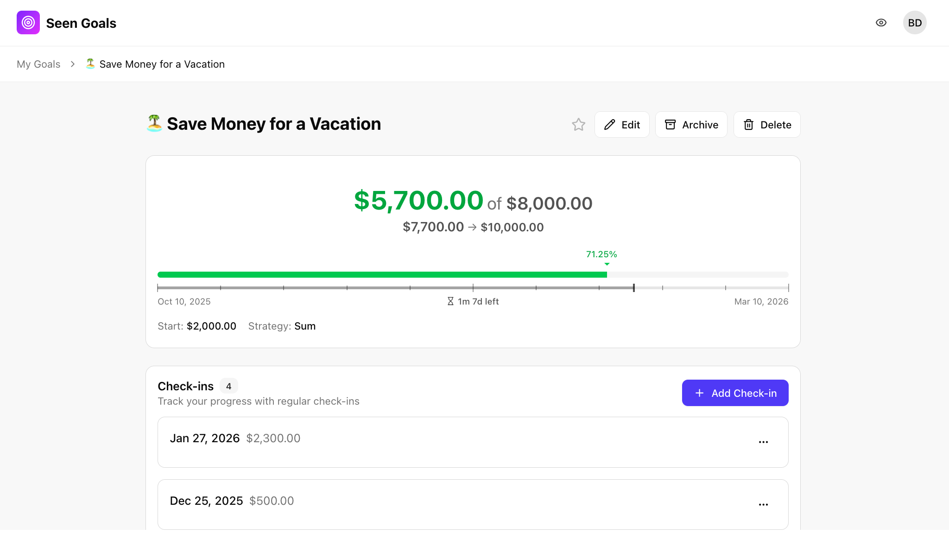Add a new check-in
This screenshot has width=949, height=534.
click(735, 393)
